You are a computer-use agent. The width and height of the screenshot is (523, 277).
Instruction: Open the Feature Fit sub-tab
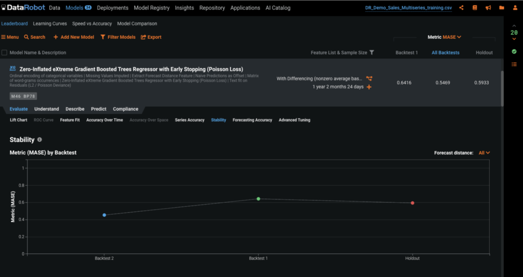[x=69, y=120]
